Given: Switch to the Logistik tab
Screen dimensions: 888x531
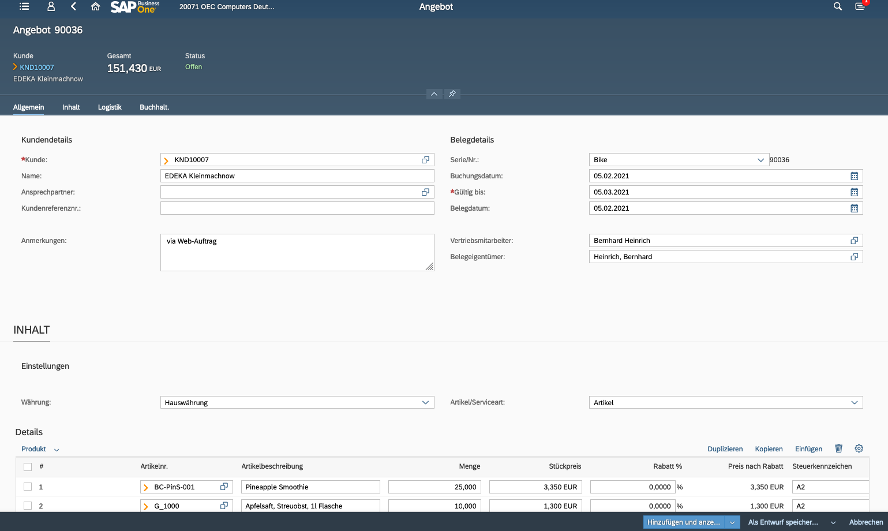Looking at the screenshot, I should 110,107.
